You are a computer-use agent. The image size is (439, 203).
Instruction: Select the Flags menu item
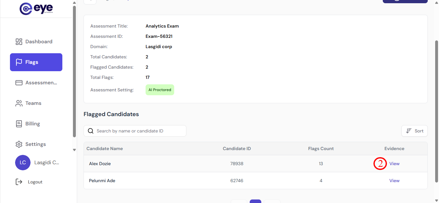(x=36, y=62)
